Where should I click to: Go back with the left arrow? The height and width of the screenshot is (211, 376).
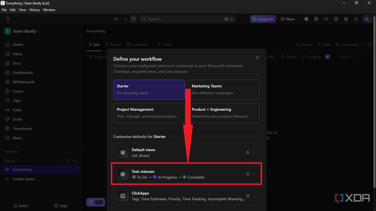point(116,19)
